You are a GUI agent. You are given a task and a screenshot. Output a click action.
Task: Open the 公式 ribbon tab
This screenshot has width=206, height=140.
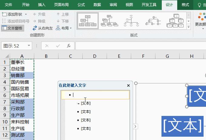tap(81, 5)
